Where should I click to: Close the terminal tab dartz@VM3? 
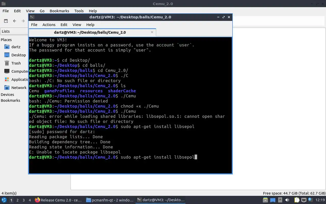(x=152, y=32)
